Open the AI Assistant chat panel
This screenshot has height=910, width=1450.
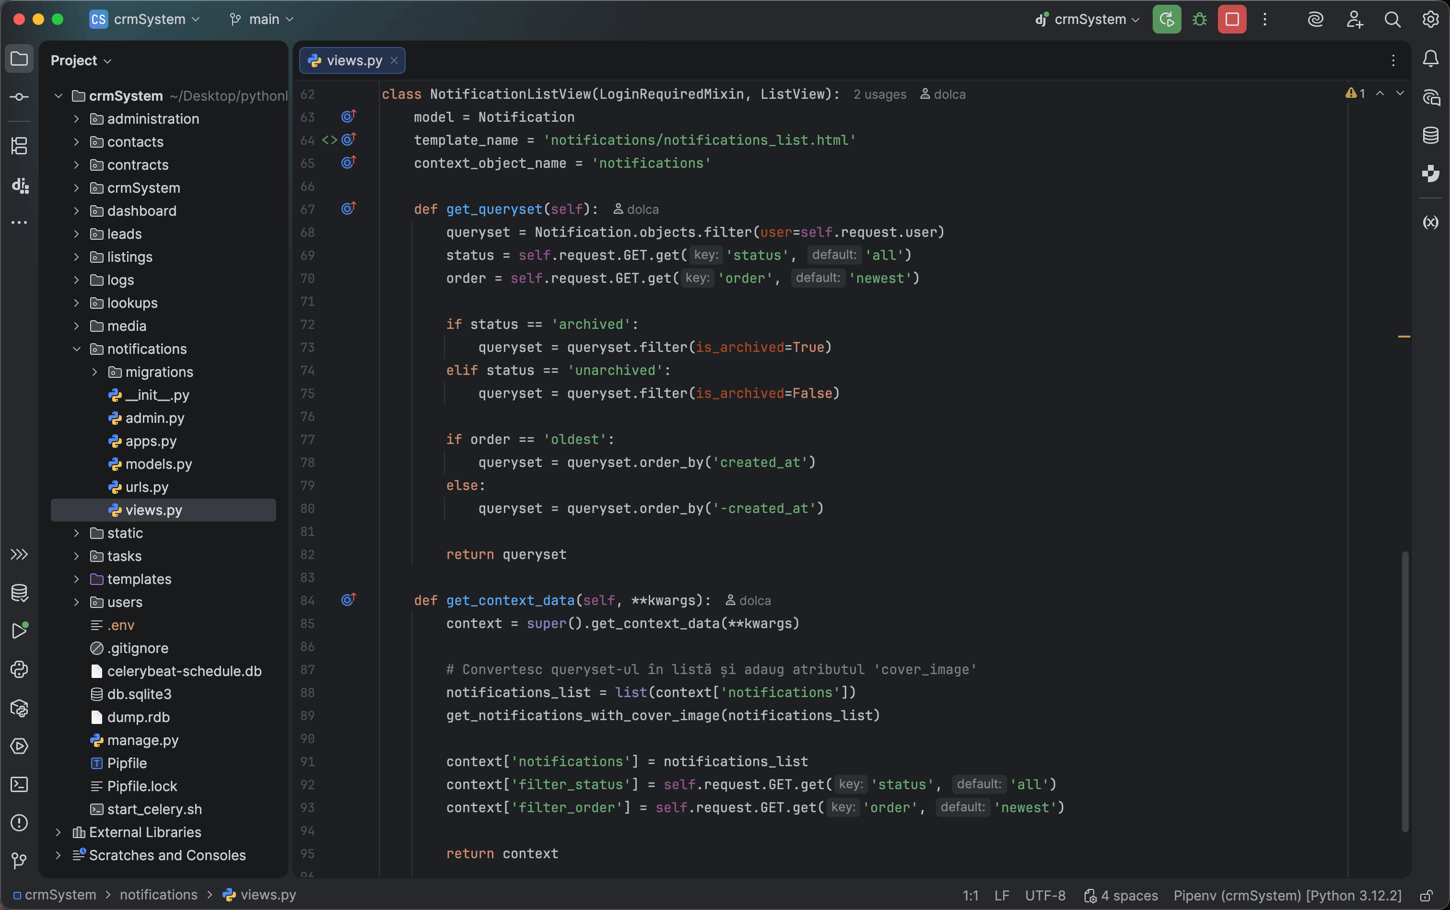1431,97
